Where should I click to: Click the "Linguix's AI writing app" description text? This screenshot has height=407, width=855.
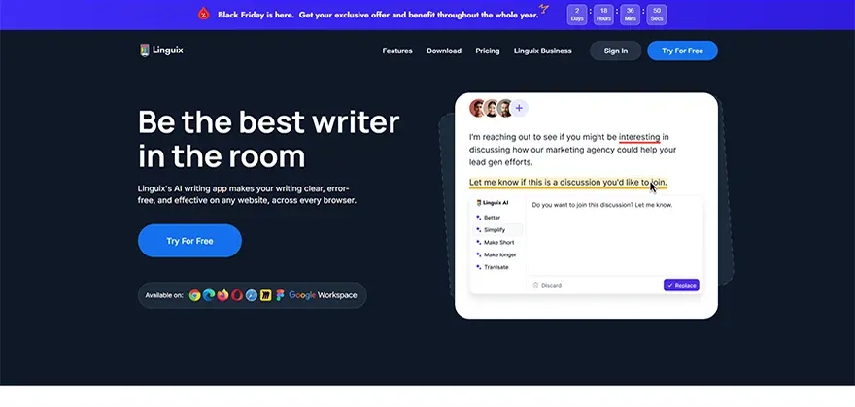(247, 194)
